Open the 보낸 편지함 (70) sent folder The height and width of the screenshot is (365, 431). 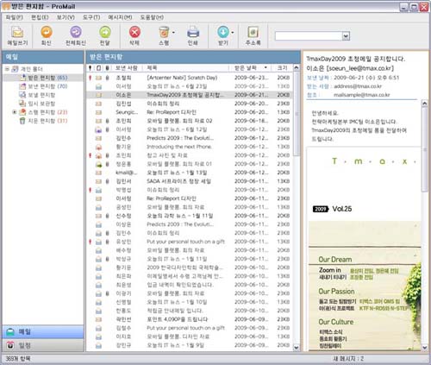point(47,86)
